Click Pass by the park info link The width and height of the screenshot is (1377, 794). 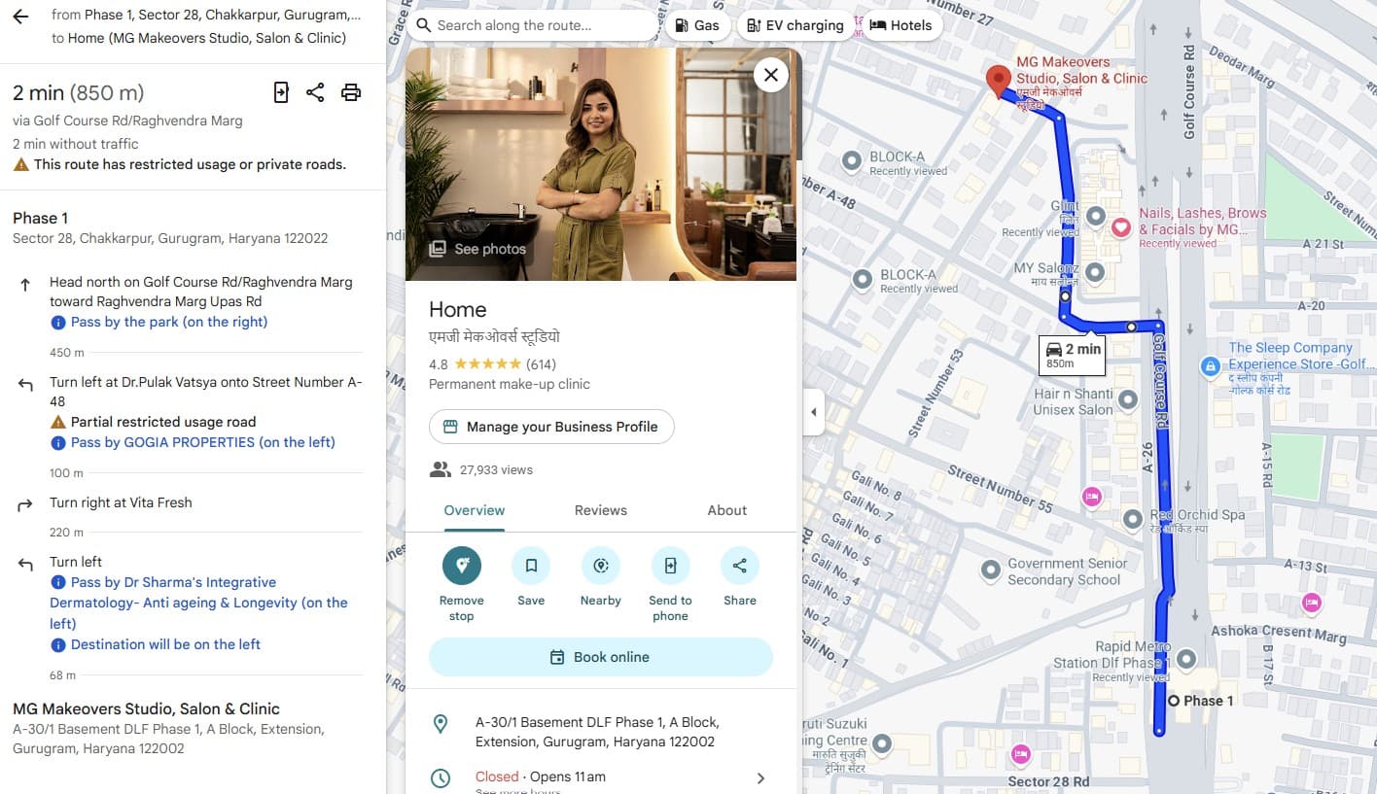[169, 322]
